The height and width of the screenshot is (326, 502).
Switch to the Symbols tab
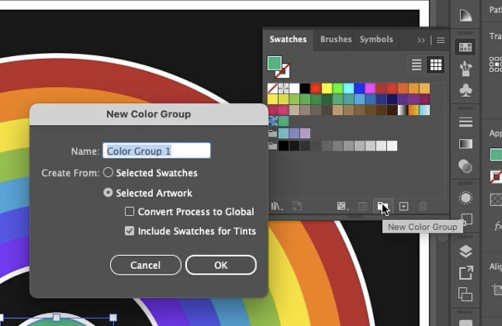(376, 39)
